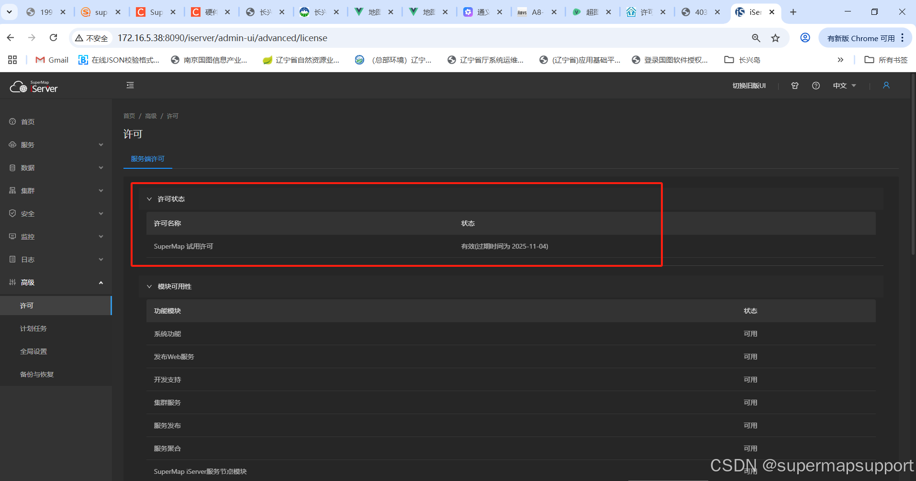This screenshot has width=916, height=481.
Task: Click the 高级 advanced sliders icon
Action: coord(12,282)
